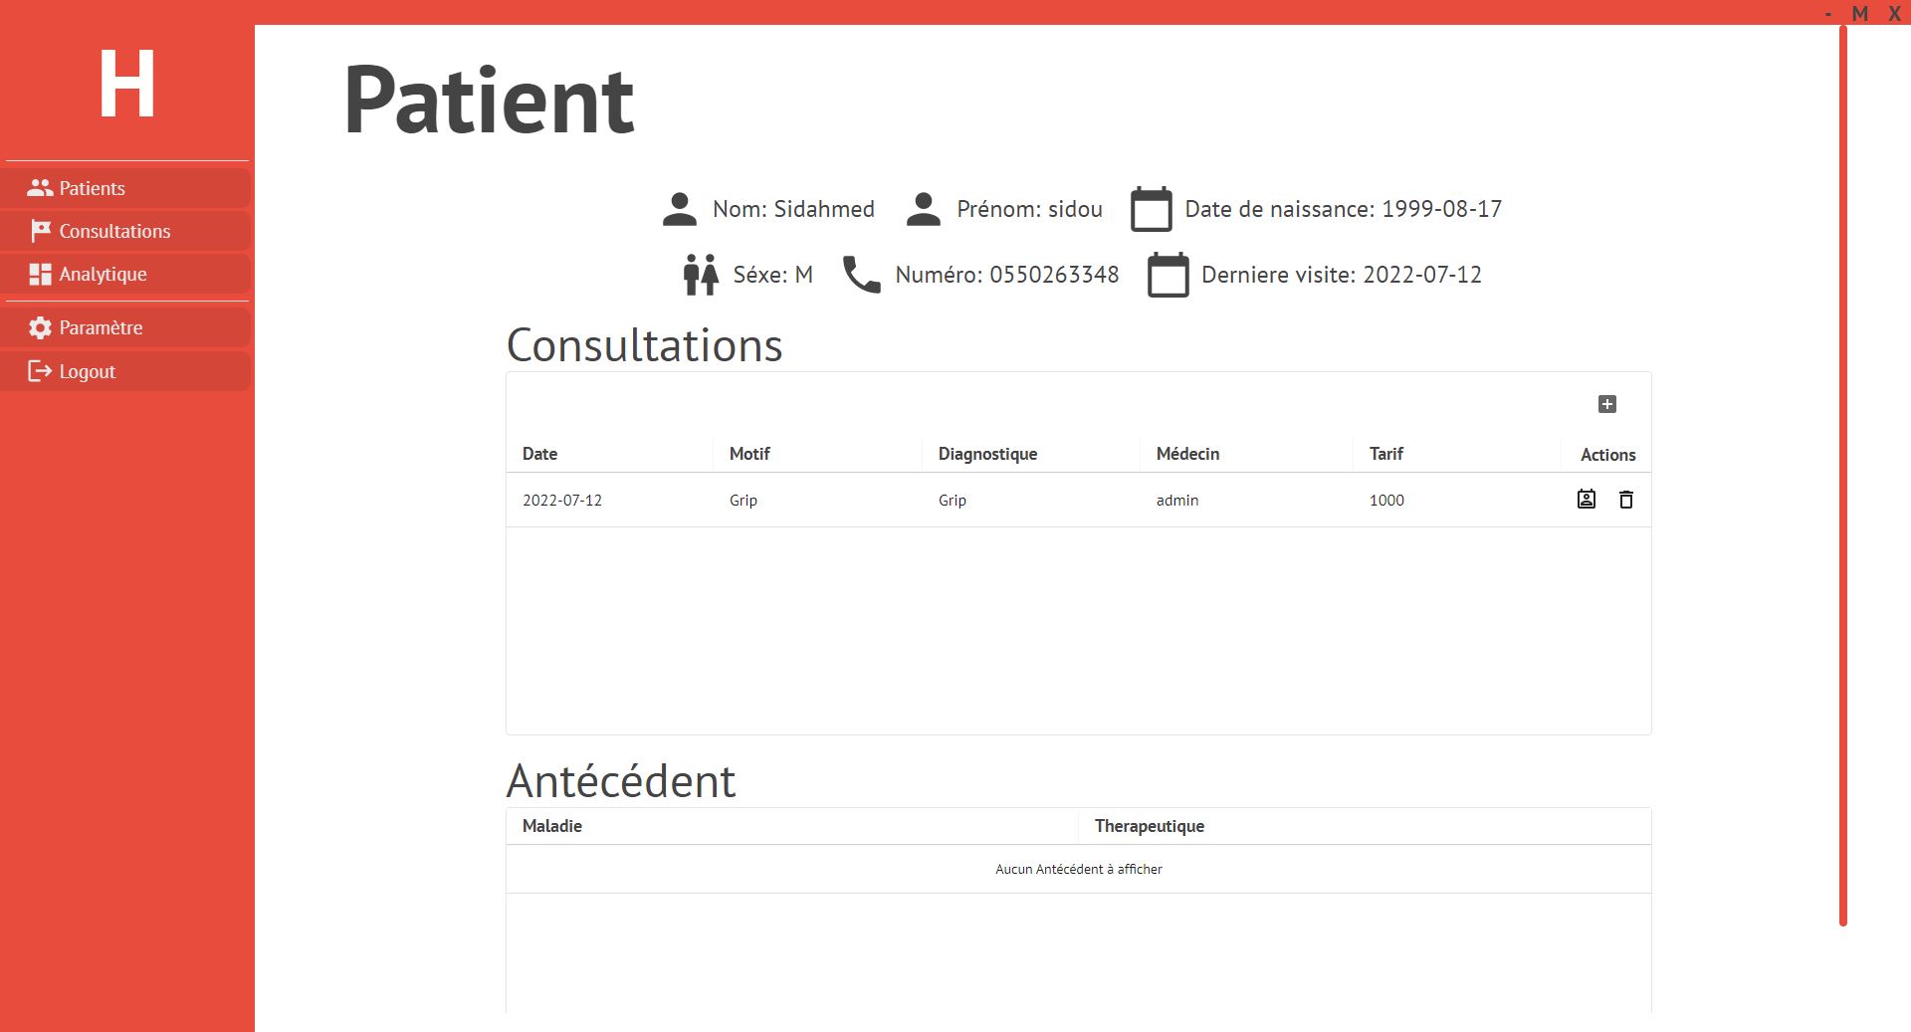1911x1032 pixels.
Task: Click the Patient page title
Action: point(489,100)
